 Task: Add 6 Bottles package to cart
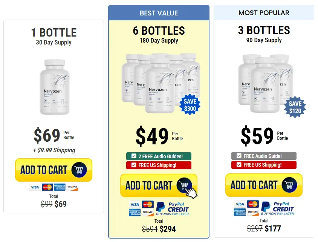(x=159, y=185)
